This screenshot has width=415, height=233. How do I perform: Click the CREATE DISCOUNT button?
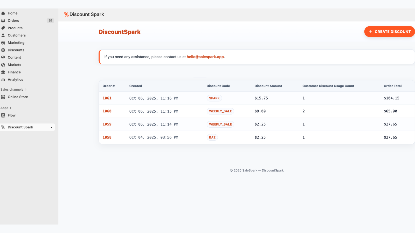tap(389, 32)
